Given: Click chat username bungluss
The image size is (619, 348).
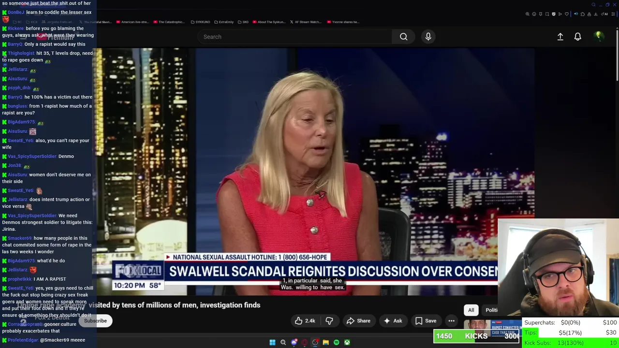Looking at the screenshot, I should pos(17,106).
